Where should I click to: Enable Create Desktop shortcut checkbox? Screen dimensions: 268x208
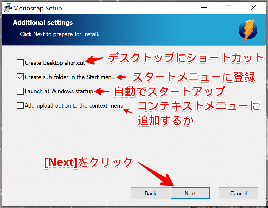[x=20, y=63]
